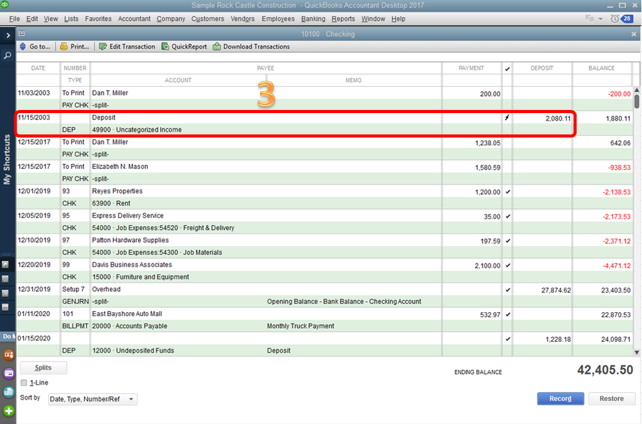The height and width of the screenshot is (424, 642).
Task: Toggle cleared checkmark for Express Delivery Service
Action: point(508,216)
